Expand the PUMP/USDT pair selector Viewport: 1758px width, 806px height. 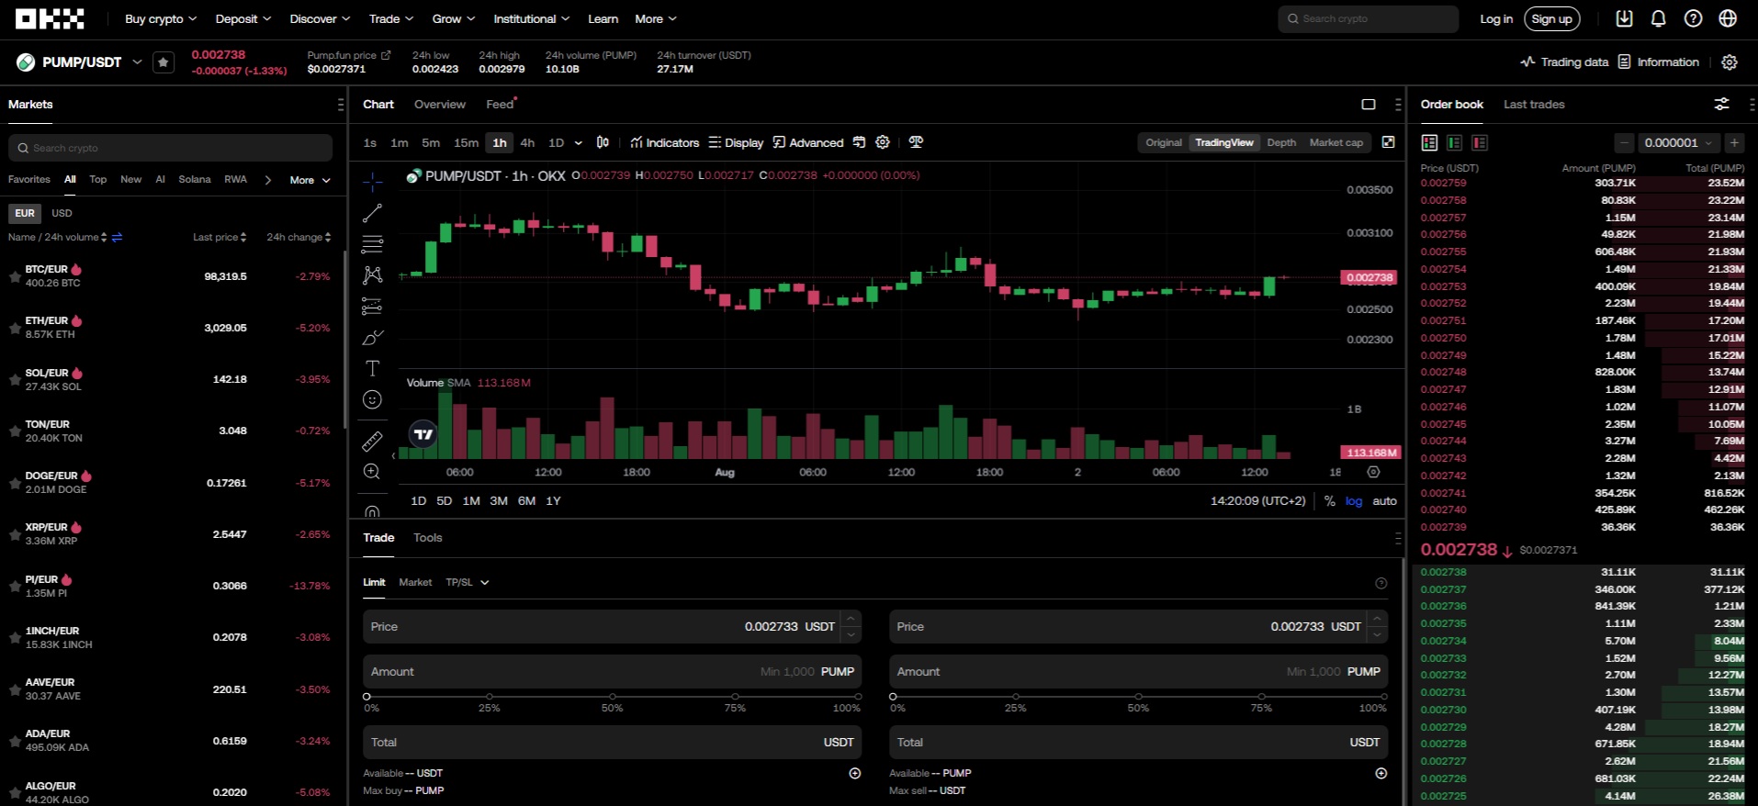[x=137, y=62]
